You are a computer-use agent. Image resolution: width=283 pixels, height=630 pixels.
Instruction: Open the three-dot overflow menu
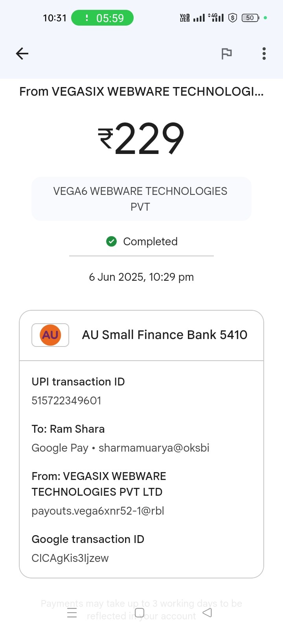tap(264, 54)
